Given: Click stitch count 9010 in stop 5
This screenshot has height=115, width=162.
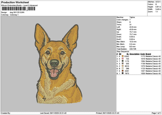Looking at the screenshot, I should [x=127, y=66].
